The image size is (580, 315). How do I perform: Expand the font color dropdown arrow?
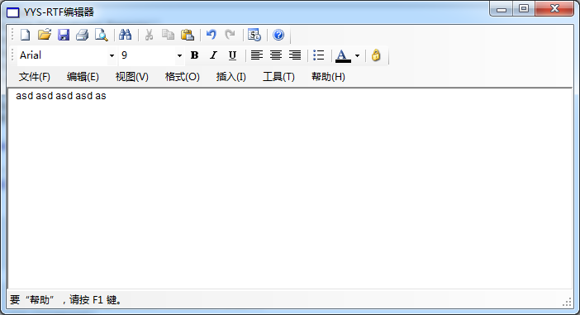[x=357, y=55]
